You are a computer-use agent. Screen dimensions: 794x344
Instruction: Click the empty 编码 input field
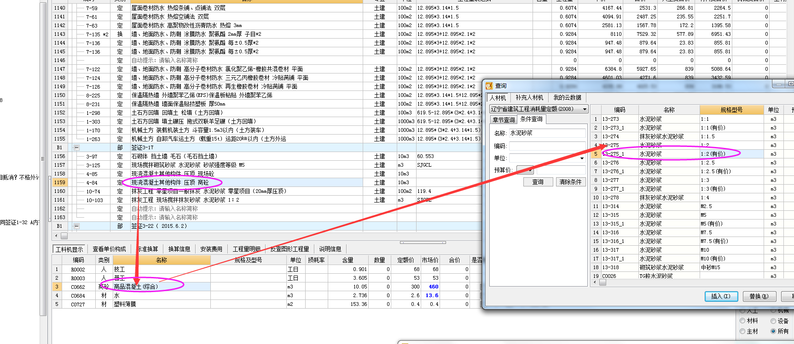[547, 146]
